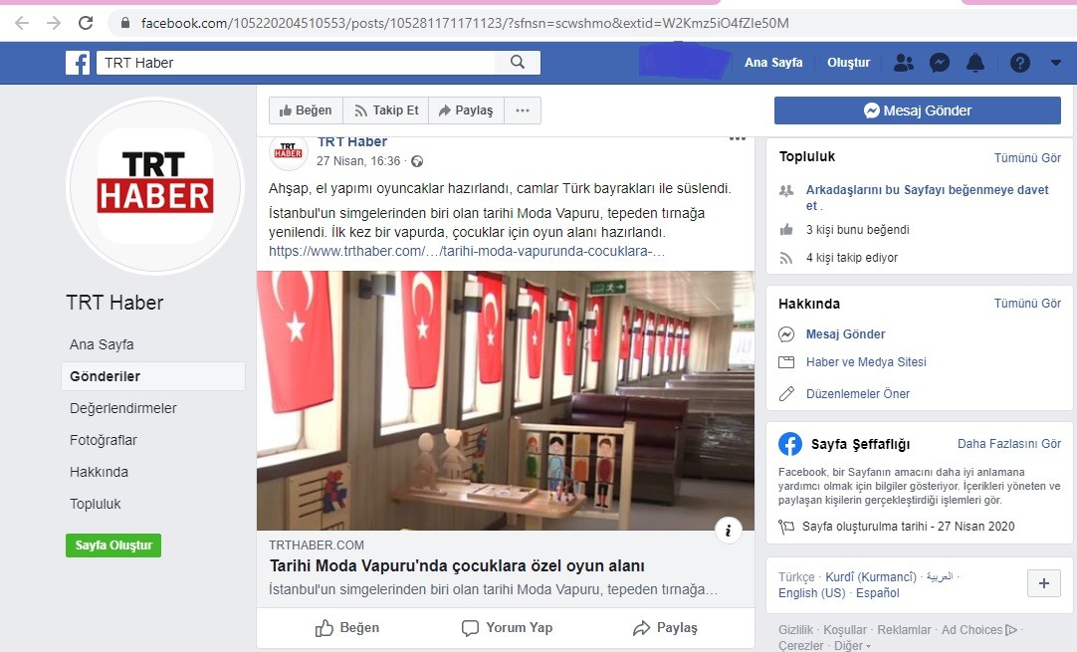Screen dimensions: 1077x652
Task: Select Hakkında in left sidebar
Action: tap(99, 472)
